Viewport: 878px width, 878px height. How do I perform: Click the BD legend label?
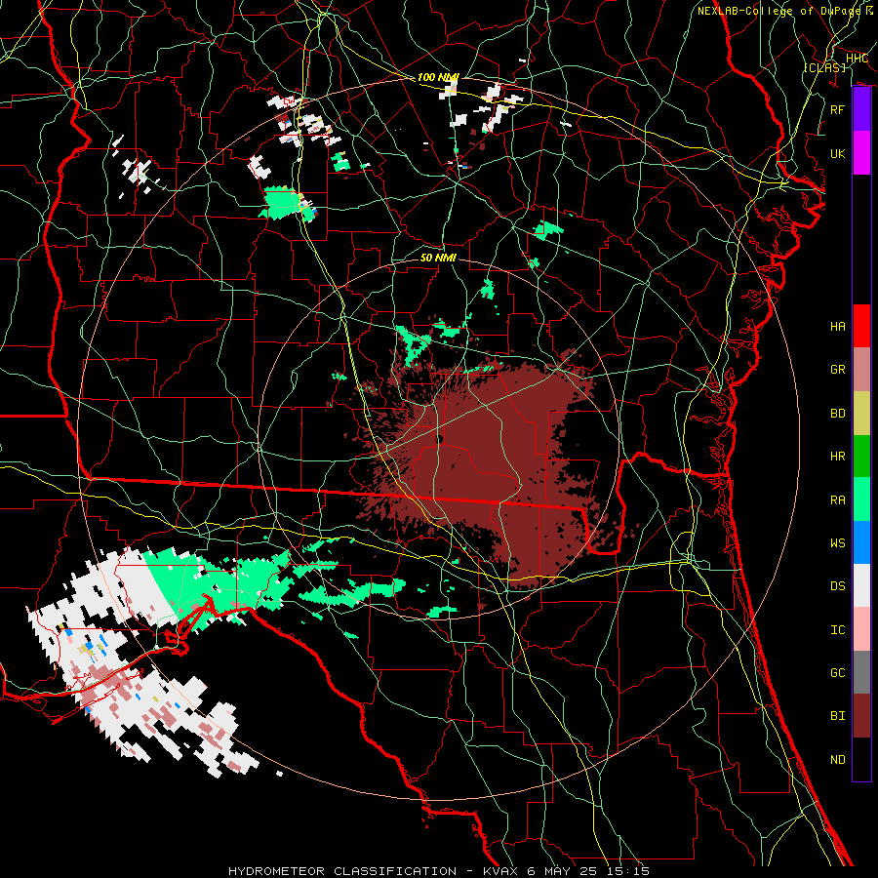837,414
